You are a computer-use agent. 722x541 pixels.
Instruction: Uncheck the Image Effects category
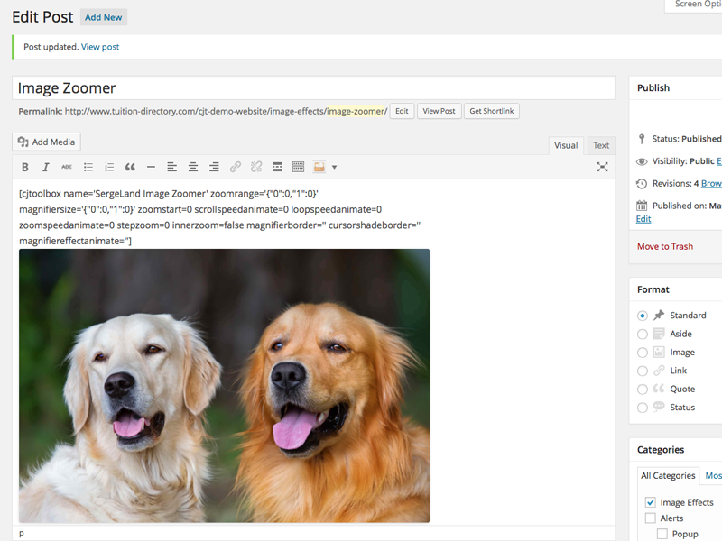point(651,502)
